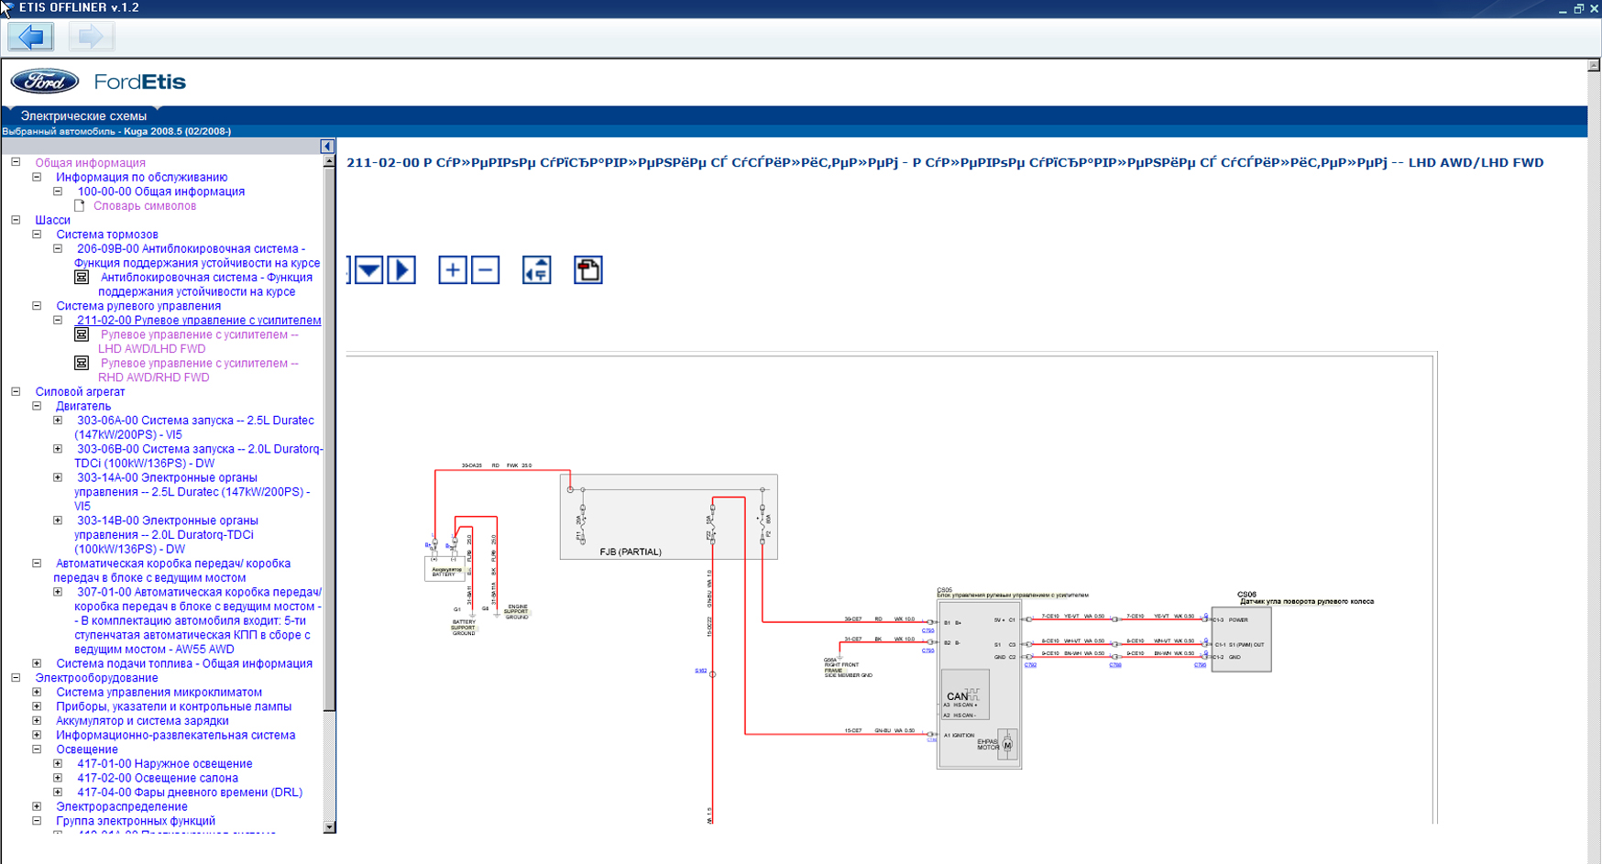
Task: Pan diagram right with the right-arrow button
Action: pyautogui.click(x=401, y=270)
